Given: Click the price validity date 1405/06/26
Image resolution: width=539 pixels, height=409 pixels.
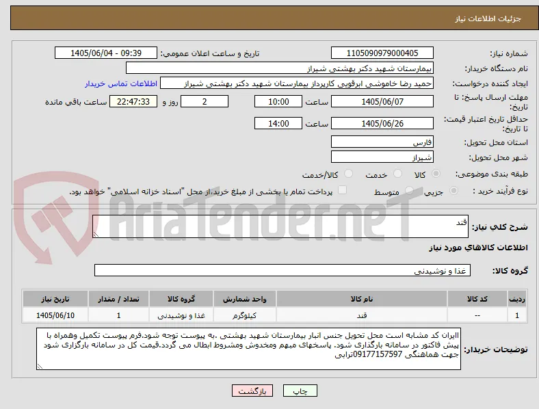Looking at the screenshot, I should pos(382,123).
